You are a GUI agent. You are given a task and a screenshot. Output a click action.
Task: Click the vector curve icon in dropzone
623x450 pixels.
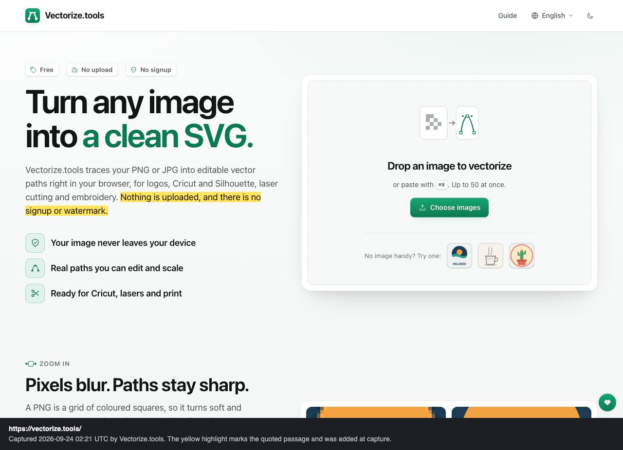point(467,123)
